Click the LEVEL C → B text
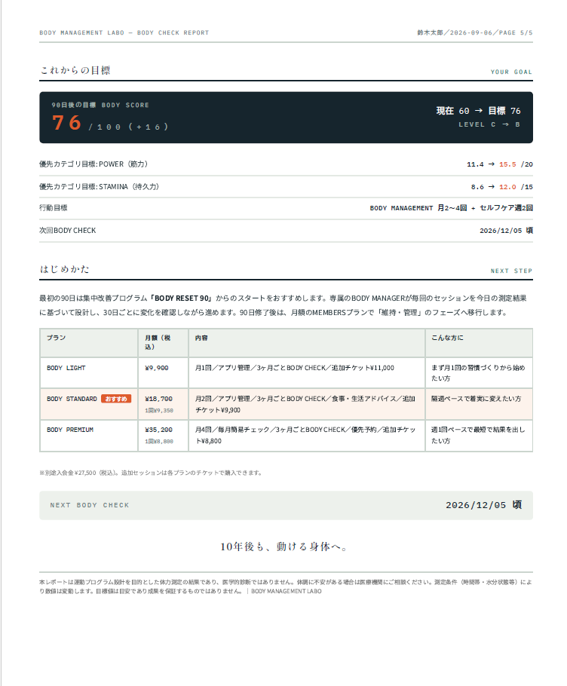This screenshot has height=686, width=567. point(489,124)
